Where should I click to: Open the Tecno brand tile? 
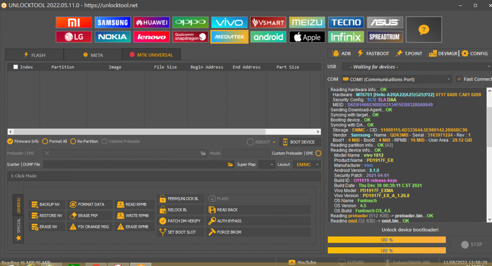(346, 22)
